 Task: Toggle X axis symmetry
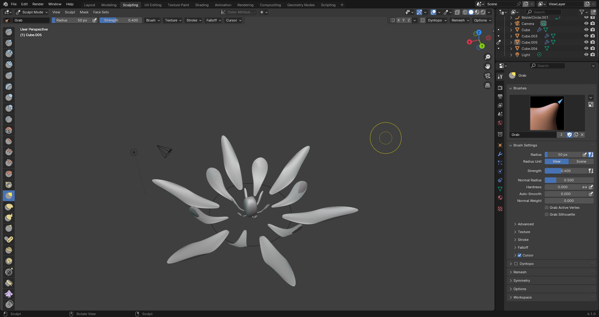(x=398, y=20)
